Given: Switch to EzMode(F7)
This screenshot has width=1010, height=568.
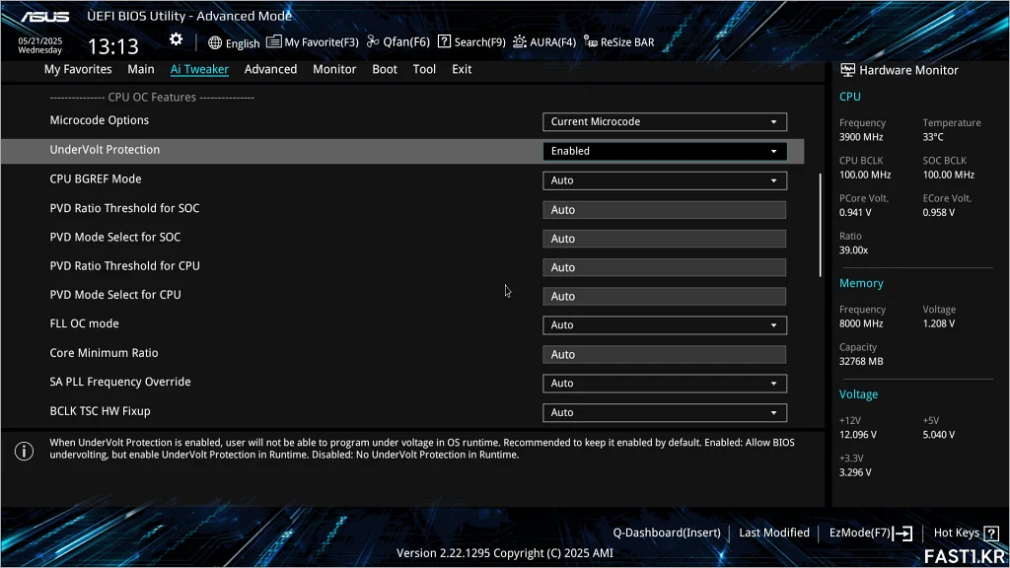Looking at the screenshot, I should [x=859, y=532].
